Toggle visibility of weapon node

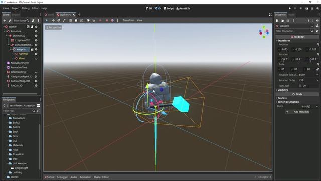(36, 49)
